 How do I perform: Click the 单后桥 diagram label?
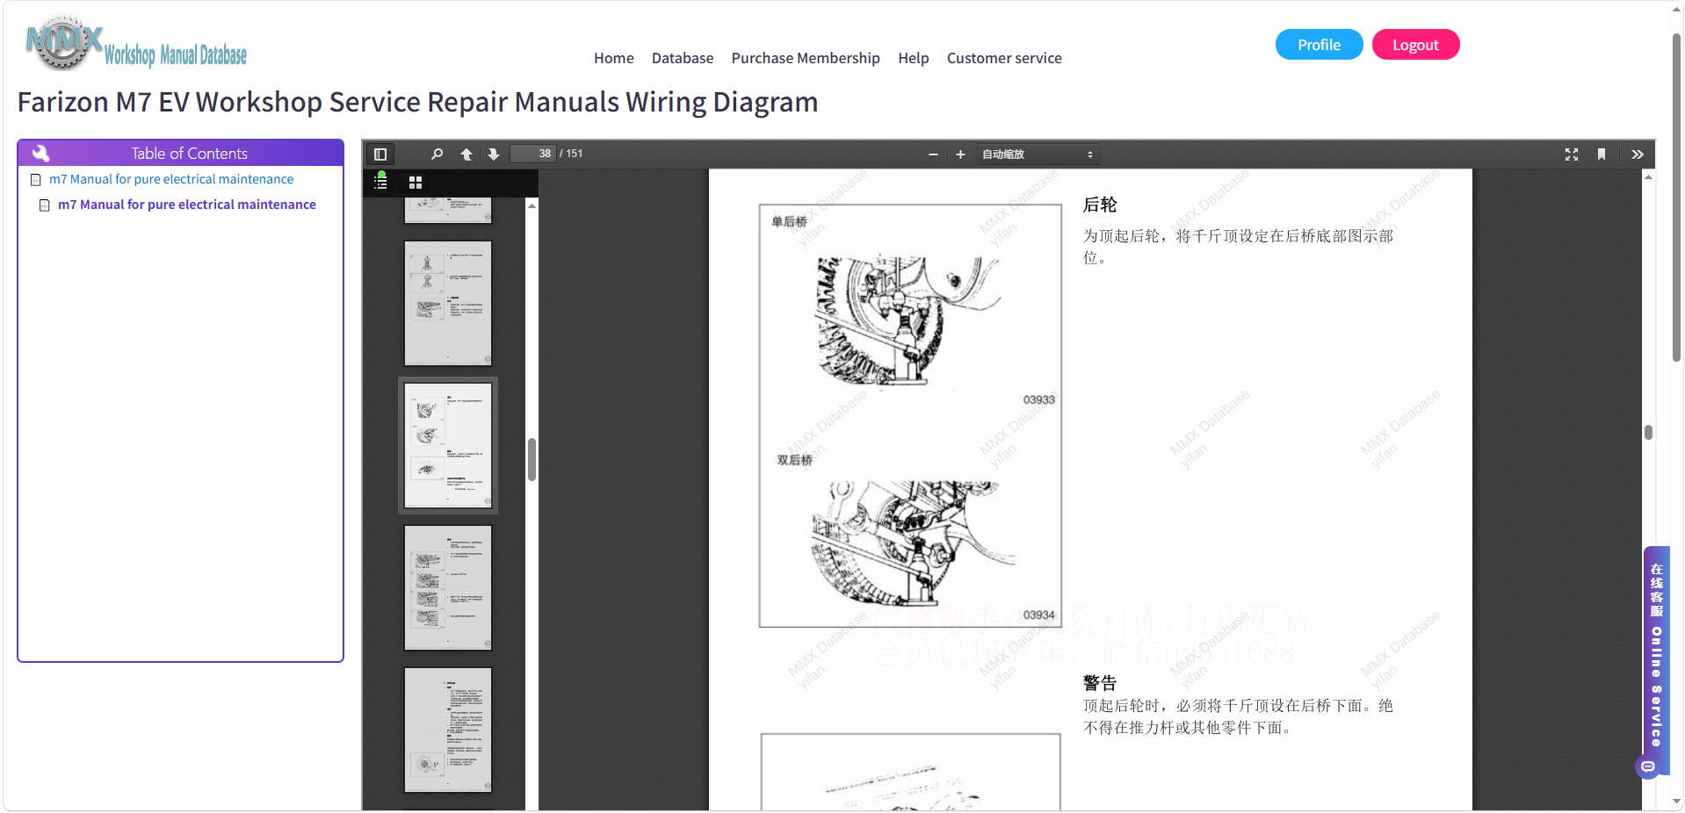click(789, 222)
